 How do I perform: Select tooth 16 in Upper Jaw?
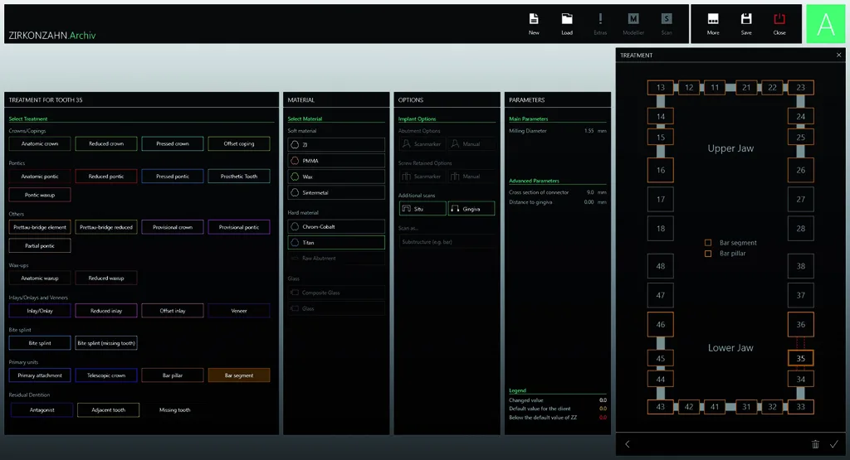(660, 170)
